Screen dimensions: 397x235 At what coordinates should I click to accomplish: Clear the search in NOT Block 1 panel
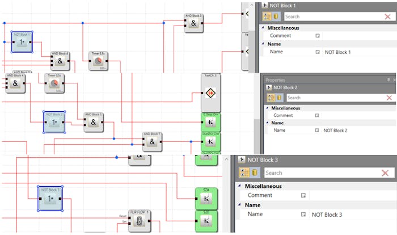tap(387, 16)
